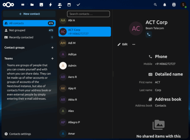
Task: Open the contacts menu icon in header
Action: point(174,5)
